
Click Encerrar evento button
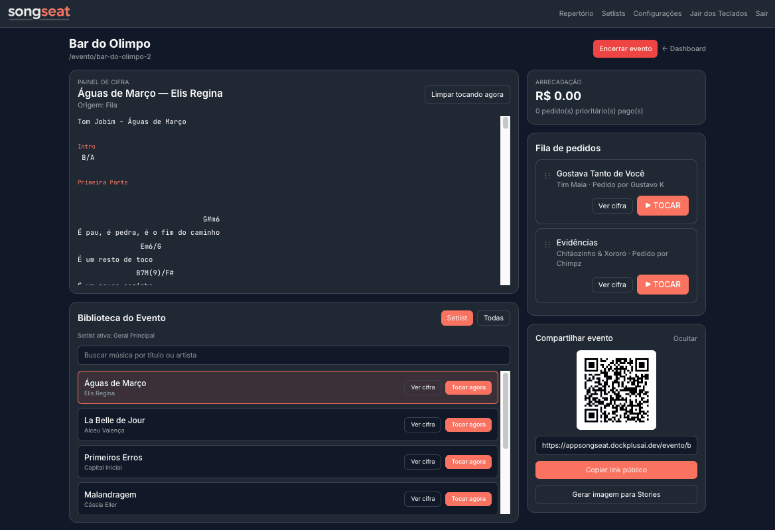coord(625,48)
